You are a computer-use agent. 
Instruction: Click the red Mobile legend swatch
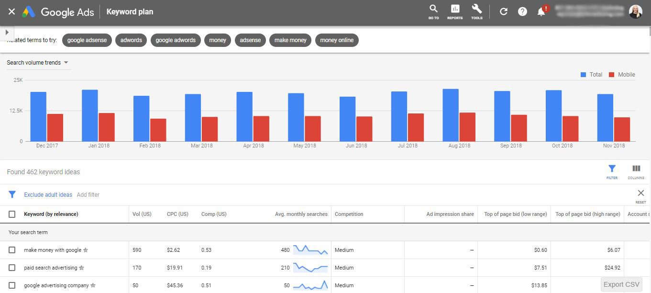611,75
